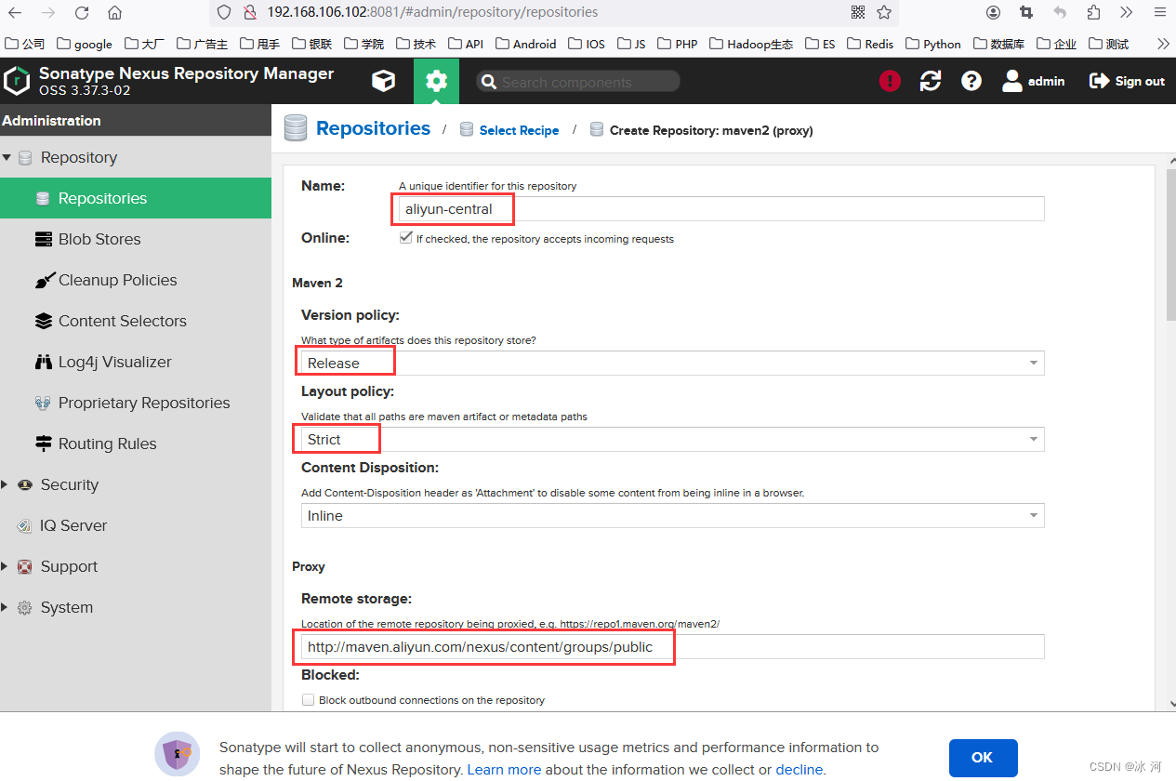Open the browser hamburger menu

tap(1159, 13)
